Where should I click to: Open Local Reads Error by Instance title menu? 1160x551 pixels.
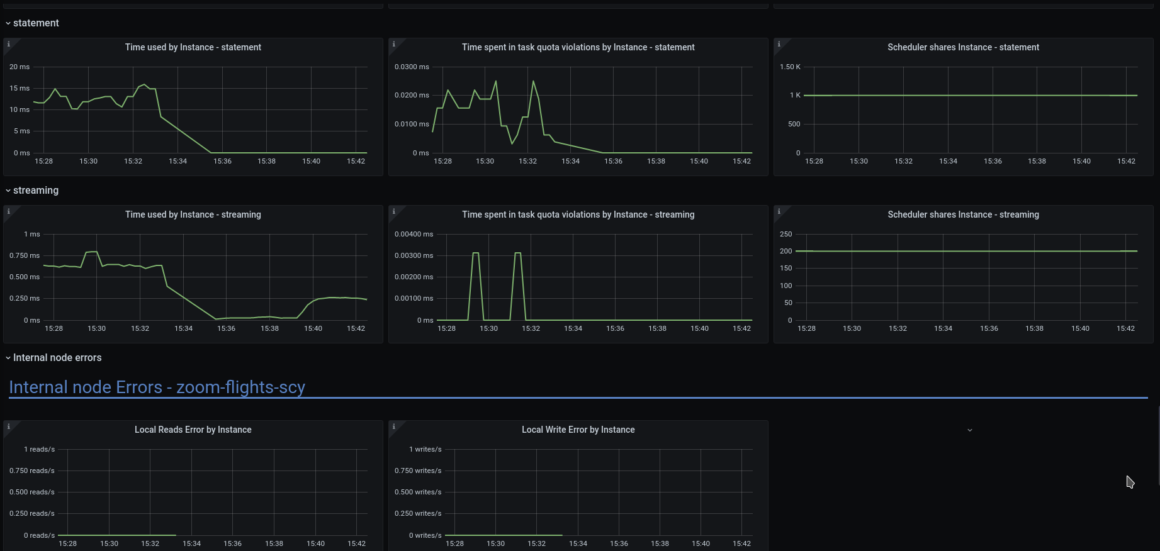click(x=193, y=430)
